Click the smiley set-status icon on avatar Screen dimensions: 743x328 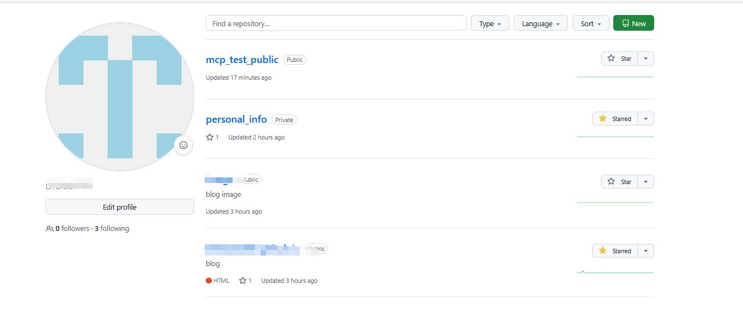tap(183, 145)
